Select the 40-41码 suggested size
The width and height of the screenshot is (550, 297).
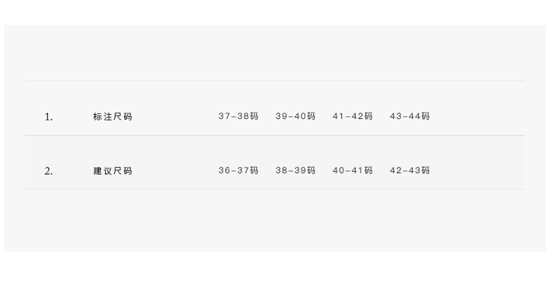352,170
